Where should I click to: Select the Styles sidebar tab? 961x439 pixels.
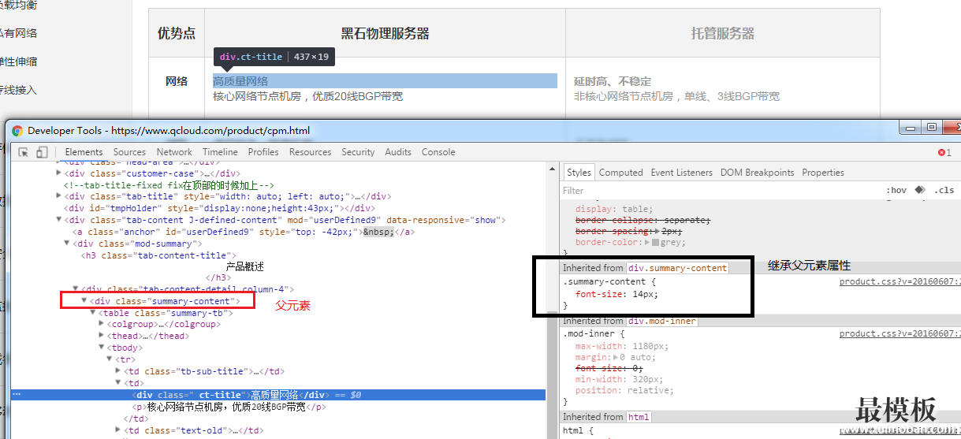(579, 172)
